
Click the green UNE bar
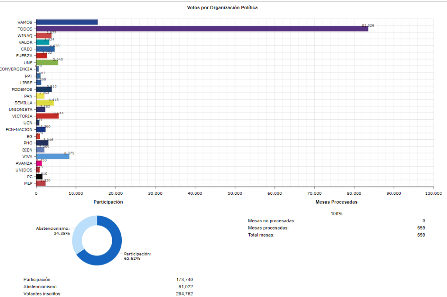pyautogui.click(x=47, y=62)
